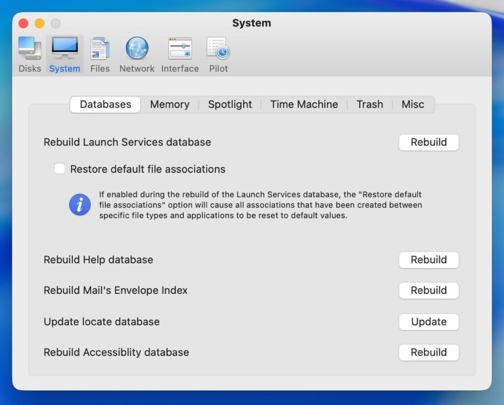Image resolution: width=504 pixels, height=405 pixels.
Task: Show the Misc tab
Action: (412, 104)
